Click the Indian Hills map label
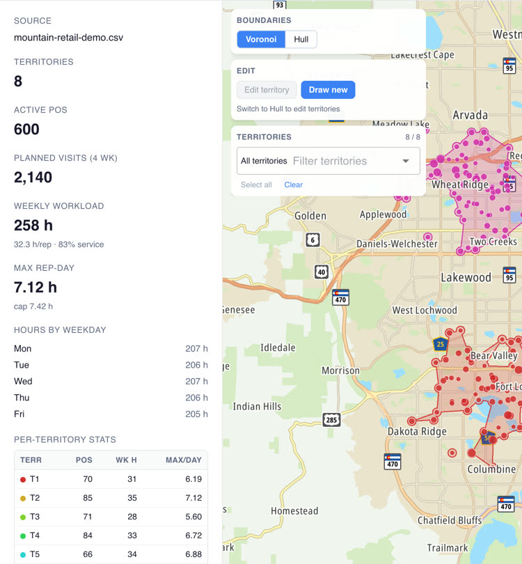 [x=257, y=407]
